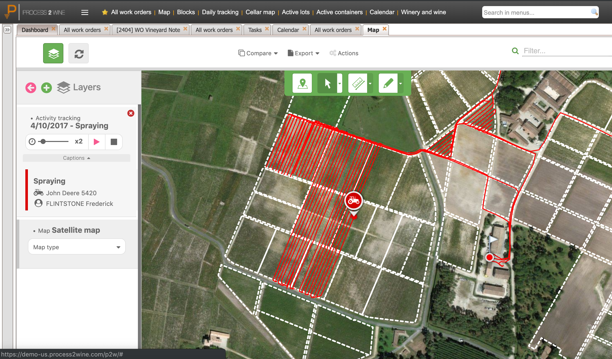Add a layer with green plus icon
The image size is (612, 359).
click(x=46, y=88)
